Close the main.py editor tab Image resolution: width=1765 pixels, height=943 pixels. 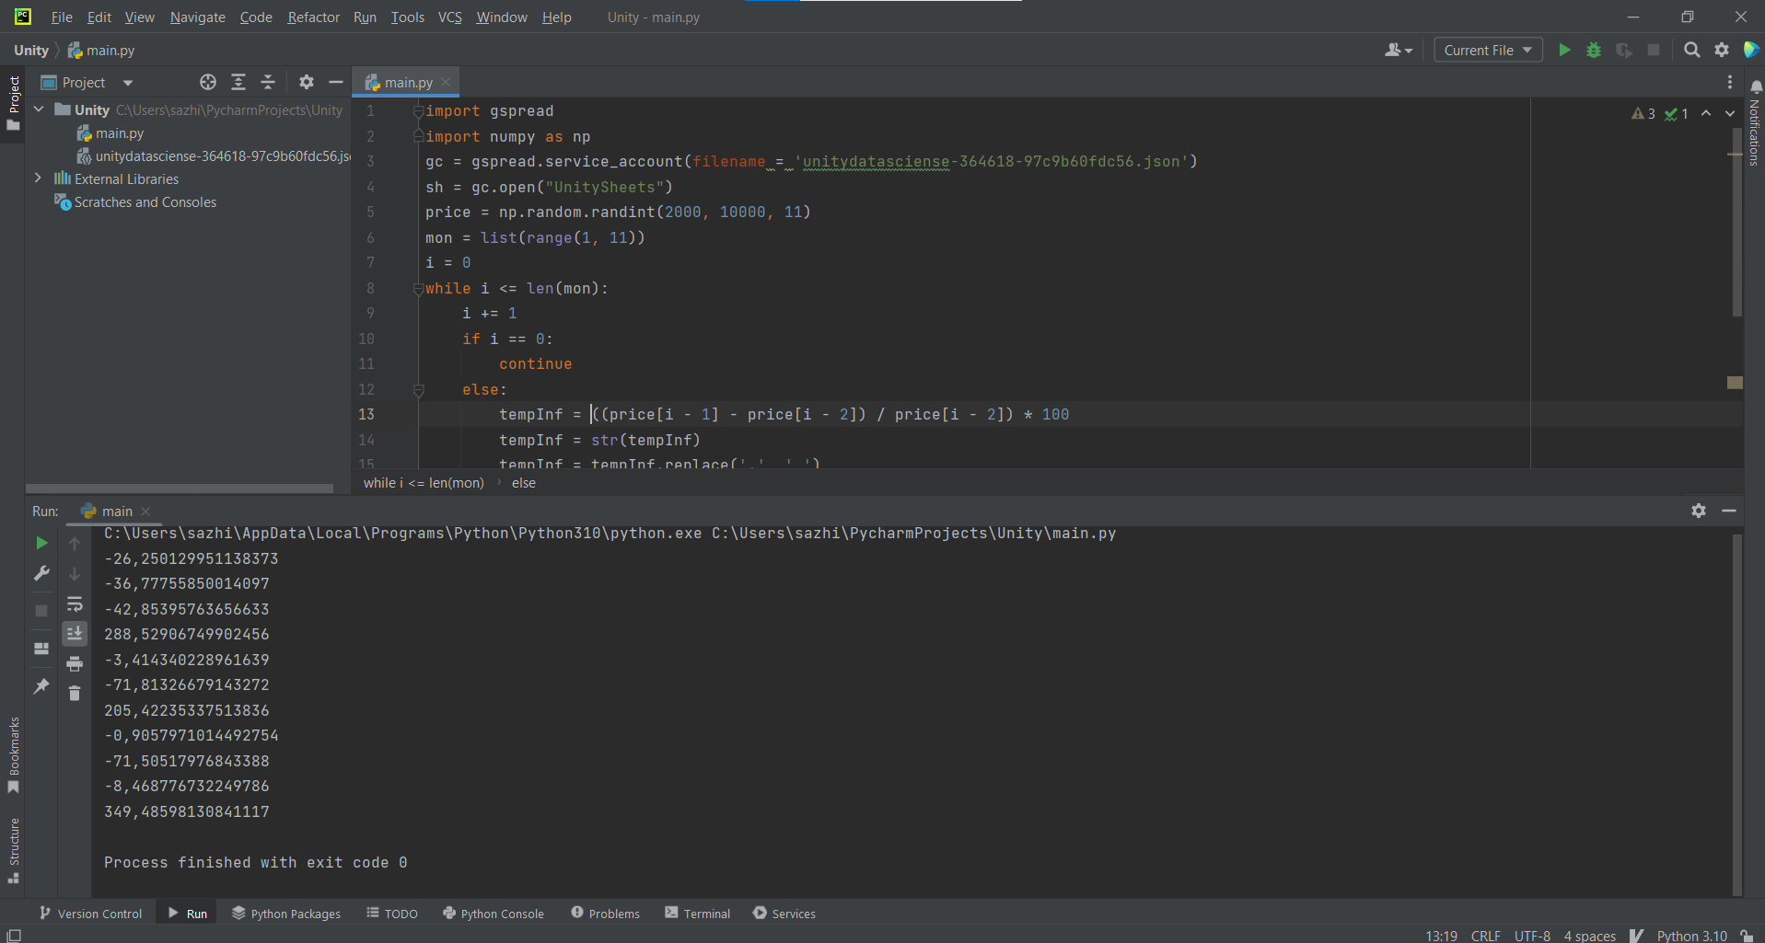[x=447, y=82]
